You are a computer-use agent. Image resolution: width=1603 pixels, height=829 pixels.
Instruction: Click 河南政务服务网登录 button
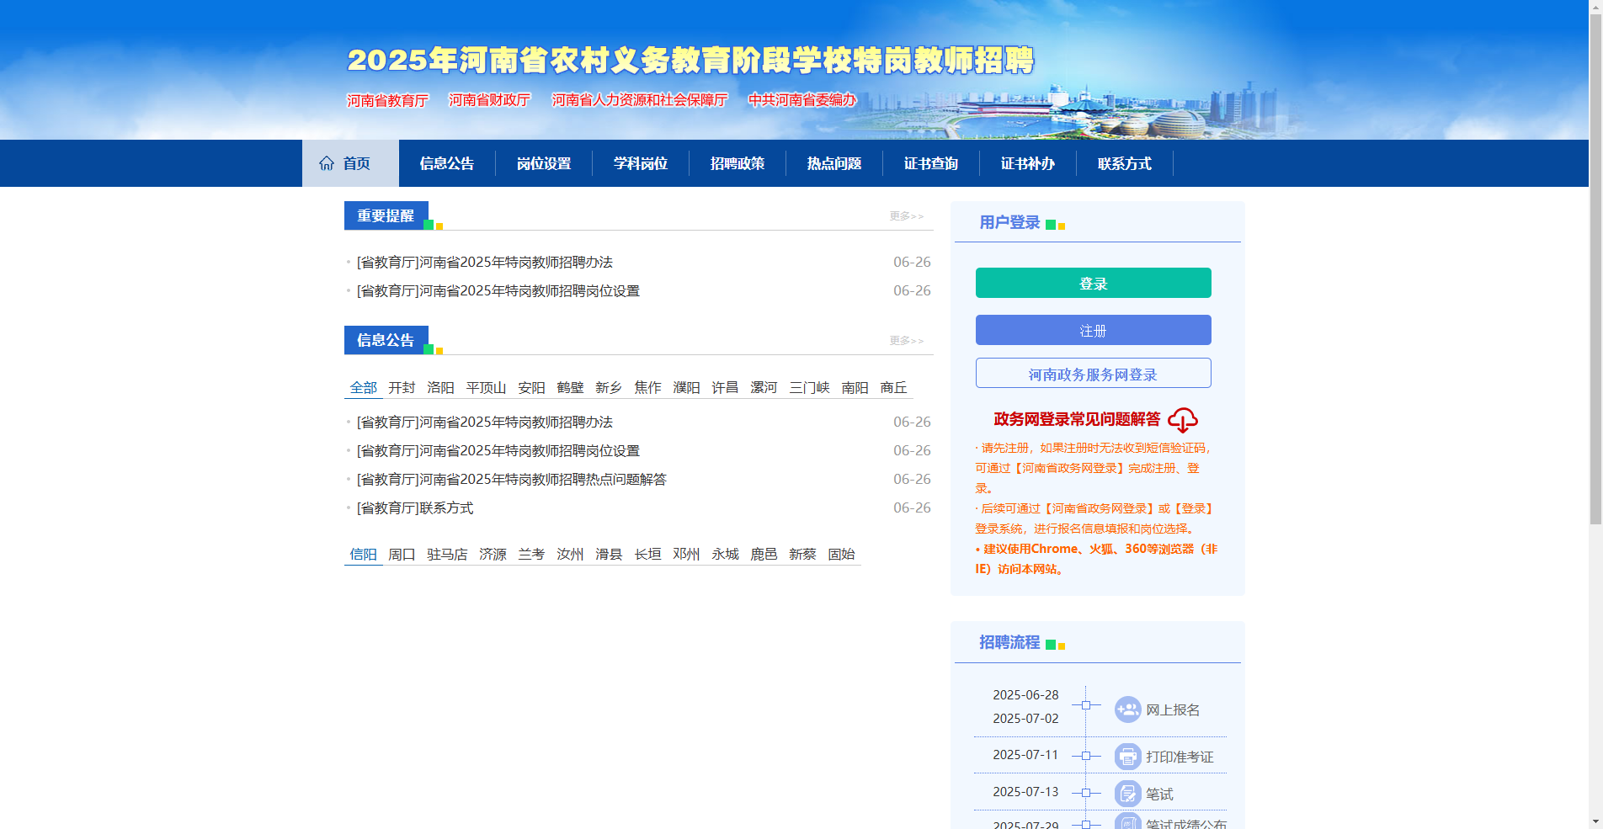click(x=1093, y=373)
